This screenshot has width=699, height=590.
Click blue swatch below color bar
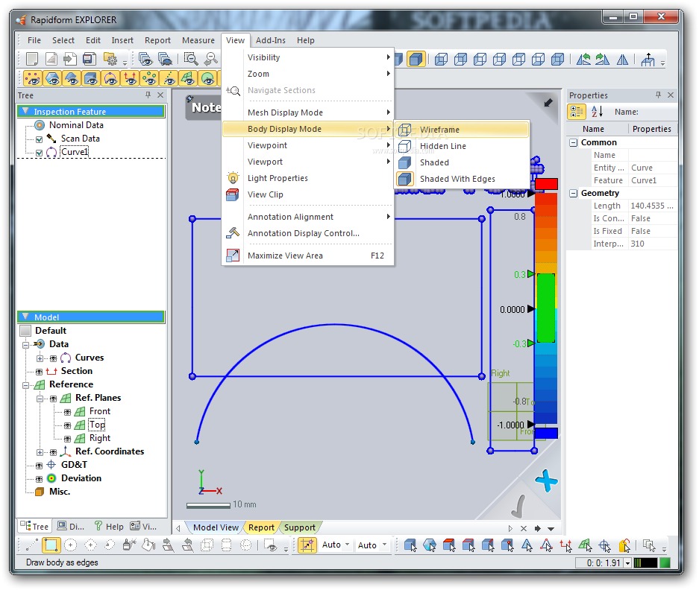(547, 434)
